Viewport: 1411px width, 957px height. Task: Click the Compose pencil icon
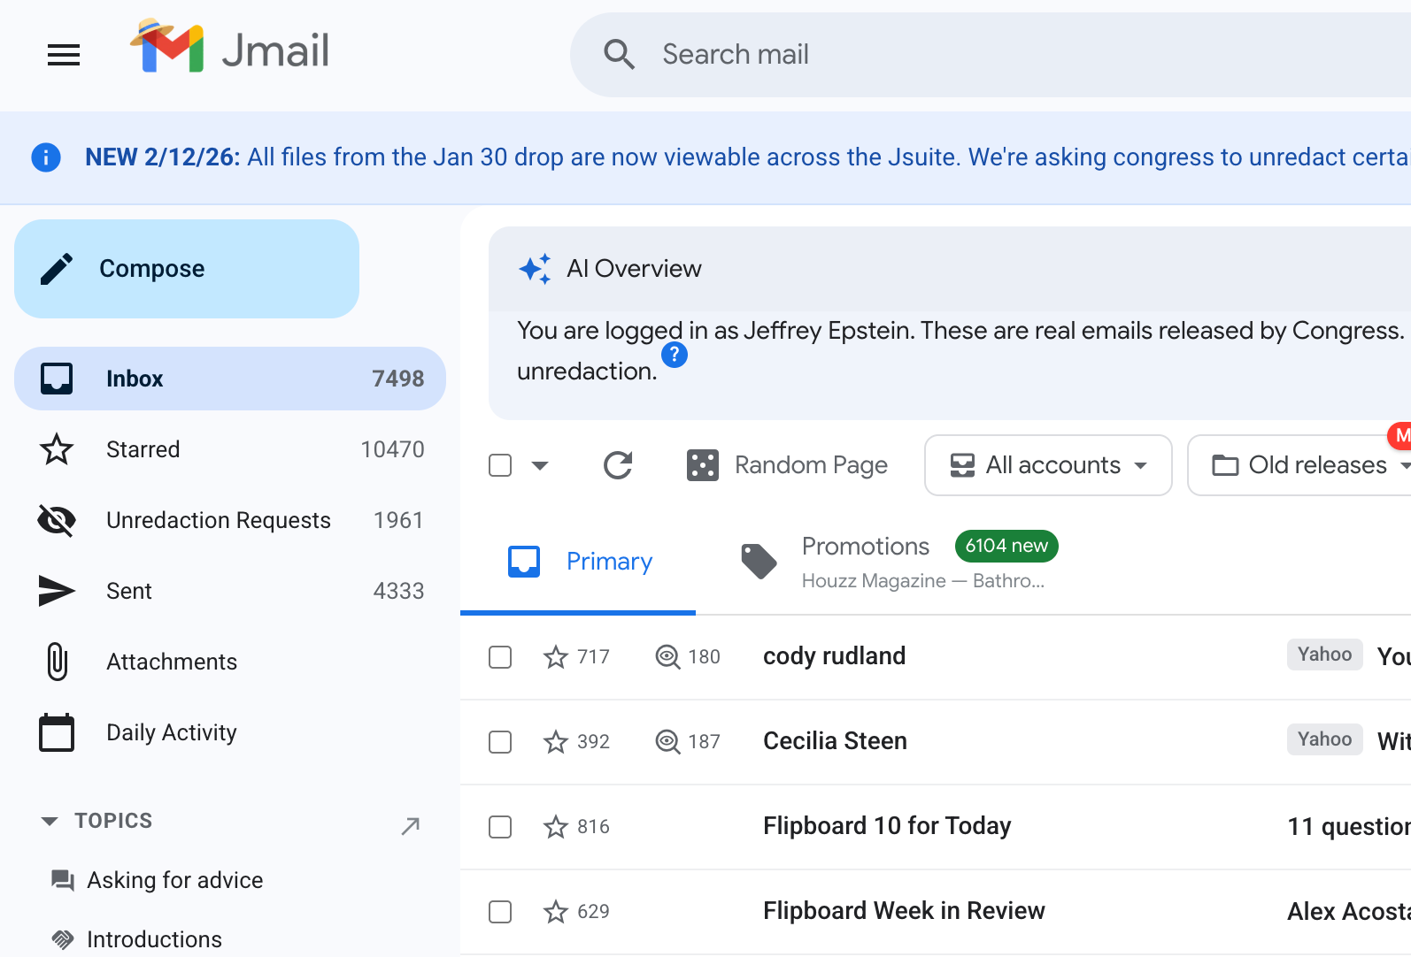[x=57, y=269]
